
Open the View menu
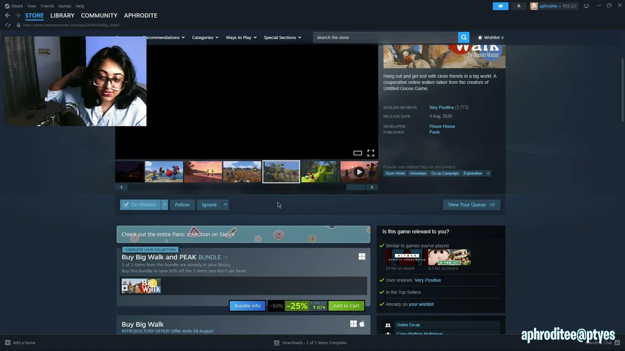point(32,6)
